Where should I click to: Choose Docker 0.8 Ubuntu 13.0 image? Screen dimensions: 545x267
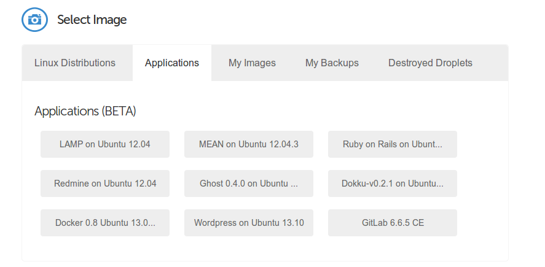click(x=105, y=223)
